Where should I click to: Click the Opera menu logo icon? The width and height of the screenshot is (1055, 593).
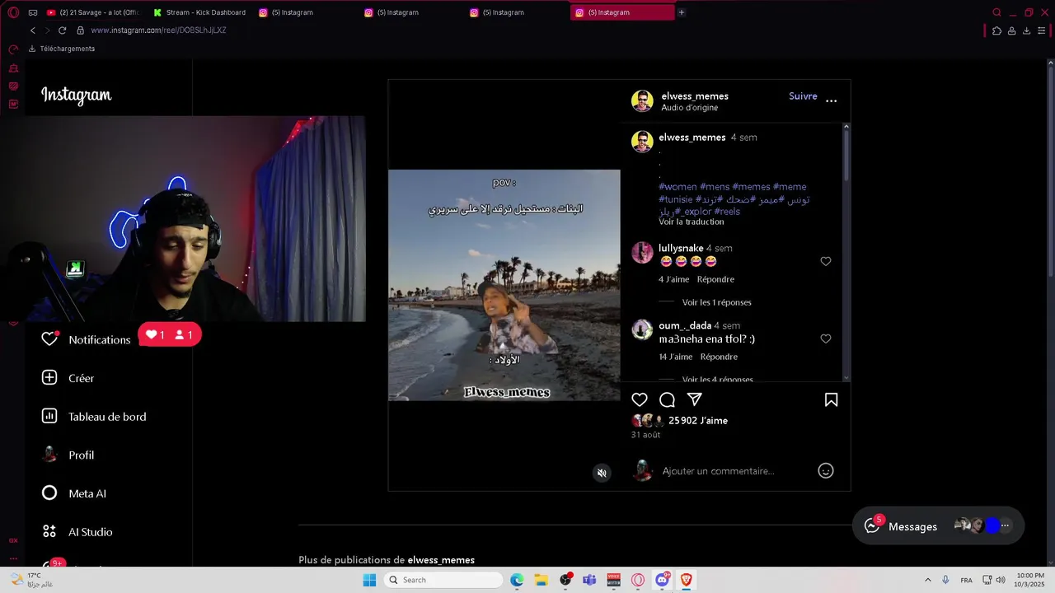(13, 12)
